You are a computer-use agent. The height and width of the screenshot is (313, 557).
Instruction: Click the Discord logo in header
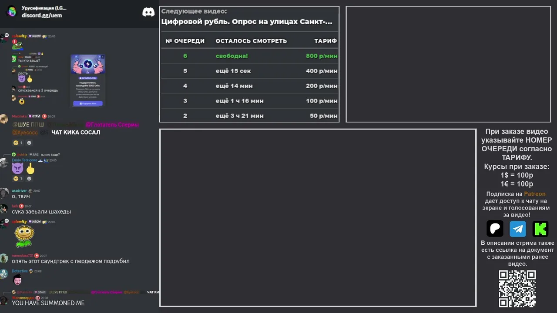point(148,12)
